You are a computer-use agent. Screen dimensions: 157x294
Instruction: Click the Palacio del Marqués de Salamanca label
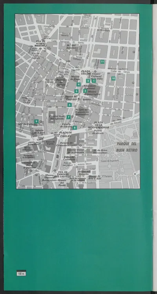point(82,112)
